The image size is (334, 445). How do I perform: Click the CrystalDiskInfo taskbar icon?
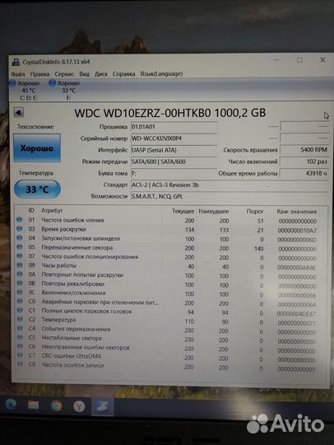click(102, 407)
